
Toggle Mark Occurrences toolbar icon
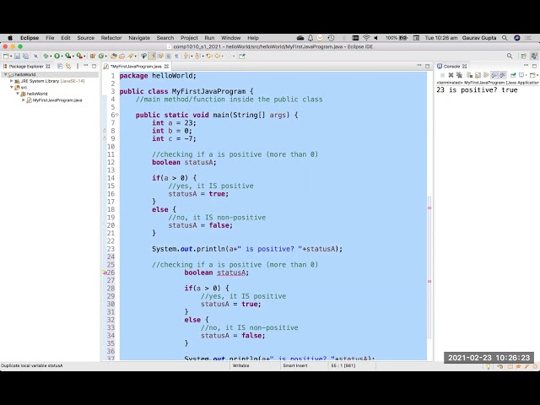coord(152,57)
